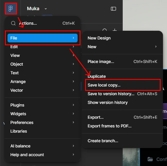The height and width of the screenshot is (166, 167).
Task: Expand arrow next to Object
Action: pos(74,64)
